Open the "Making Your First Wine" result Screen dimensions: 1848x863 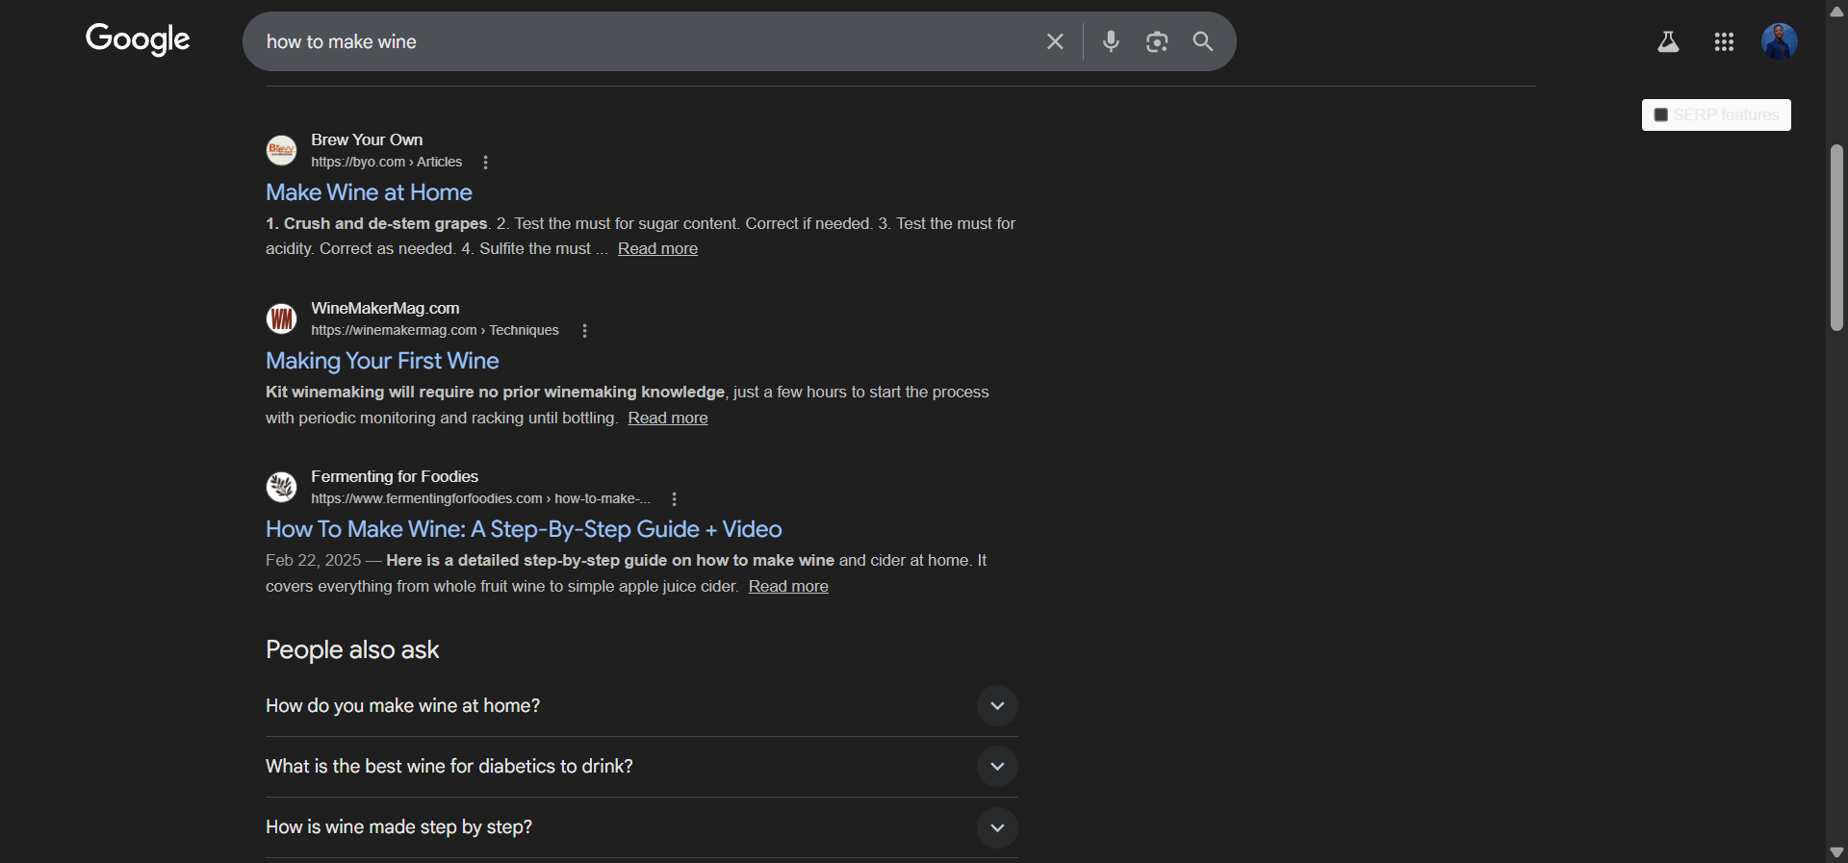click(382, 361)
